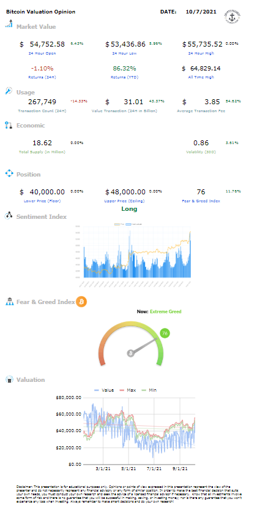The height and width of the screenshot is (510, 260).
Task: Click the Fear & Greed Index building icon
Action: tap(9, 302)
